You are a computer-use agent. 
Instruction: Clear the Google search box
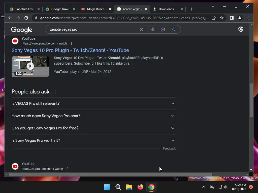(142, 29)
